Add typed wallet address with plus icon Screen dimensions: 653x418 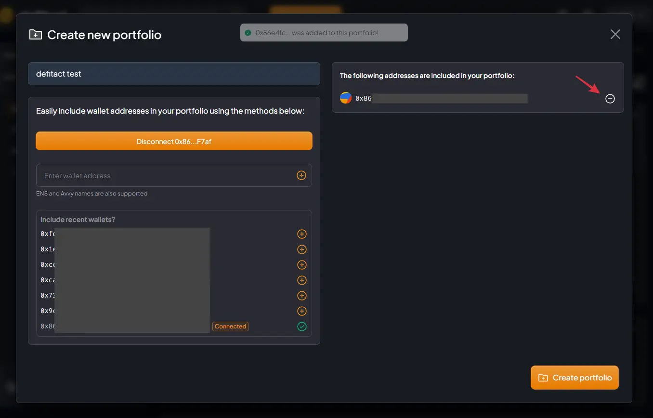pyautogui.click(x=301, y=175)
